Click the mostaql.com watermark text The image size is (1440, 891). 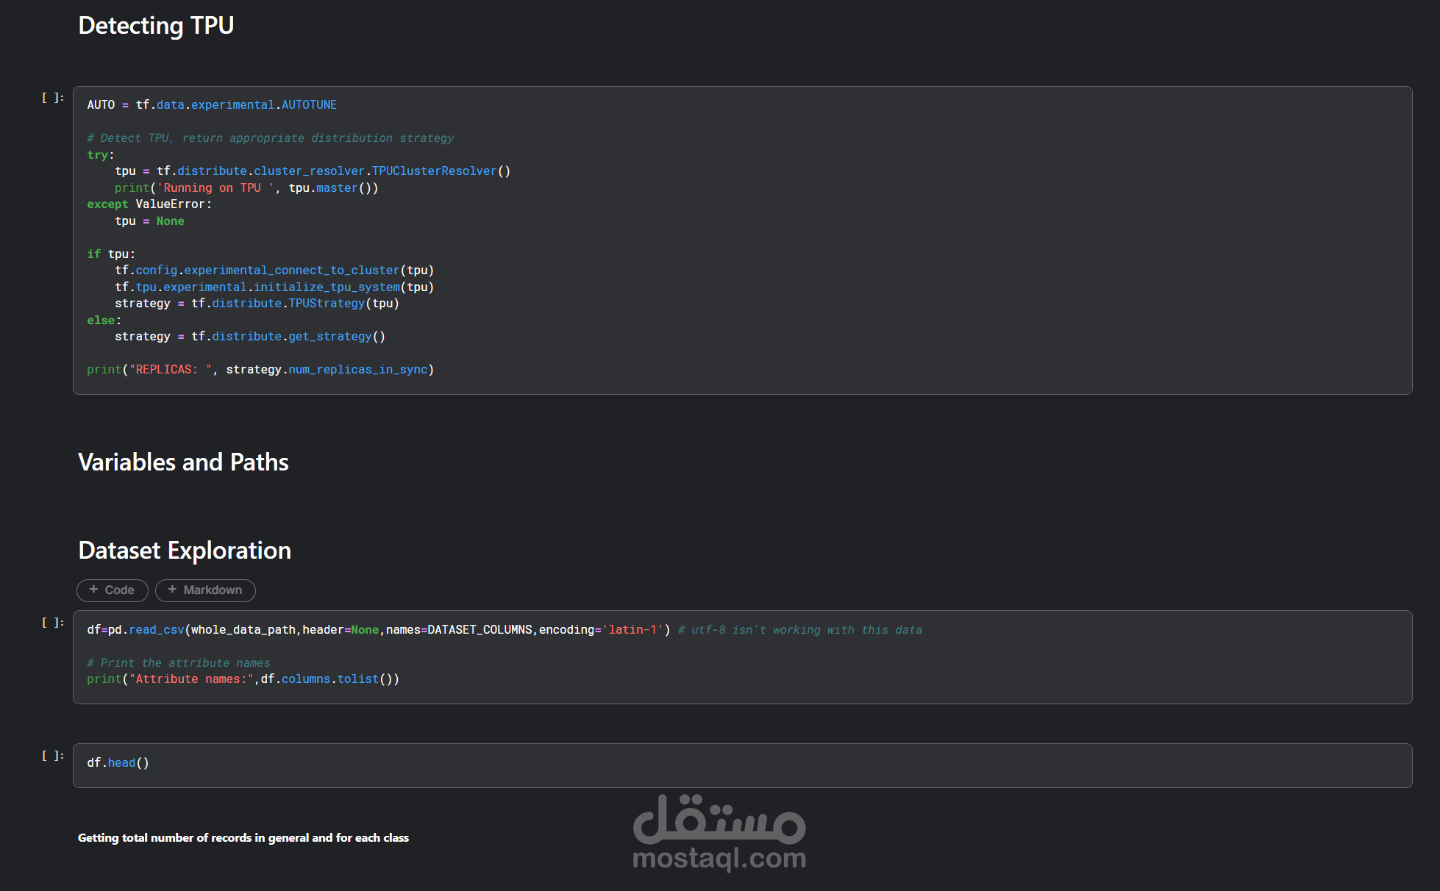pyautogui.click(x=719, y=858)
